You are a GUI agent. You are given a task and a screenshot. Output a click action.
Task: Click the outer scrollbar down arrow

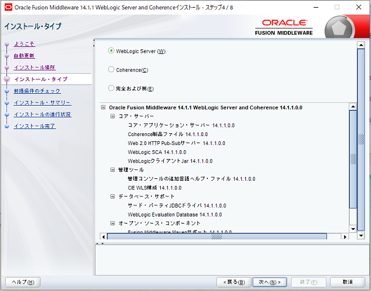[x=361, y=235]
